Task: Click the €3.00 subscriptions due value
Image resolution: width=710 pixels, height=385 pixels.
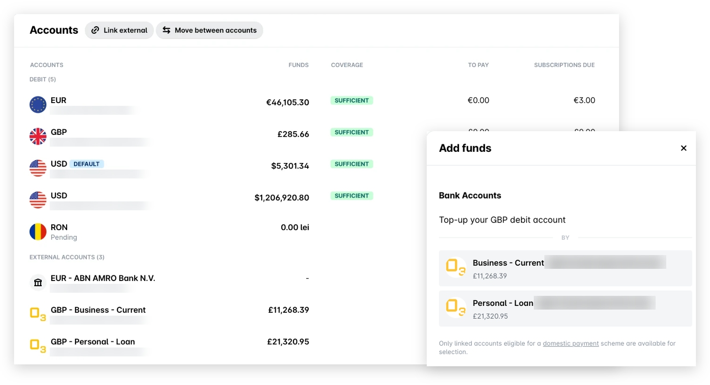Action: pyautogui.click(x=584, y=100)
